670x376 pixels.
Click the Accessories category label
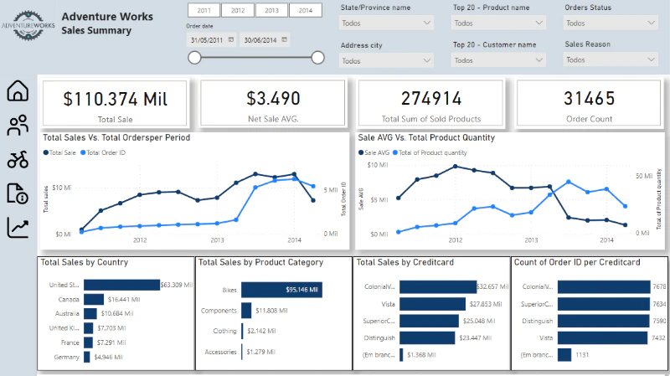[220, 352]
